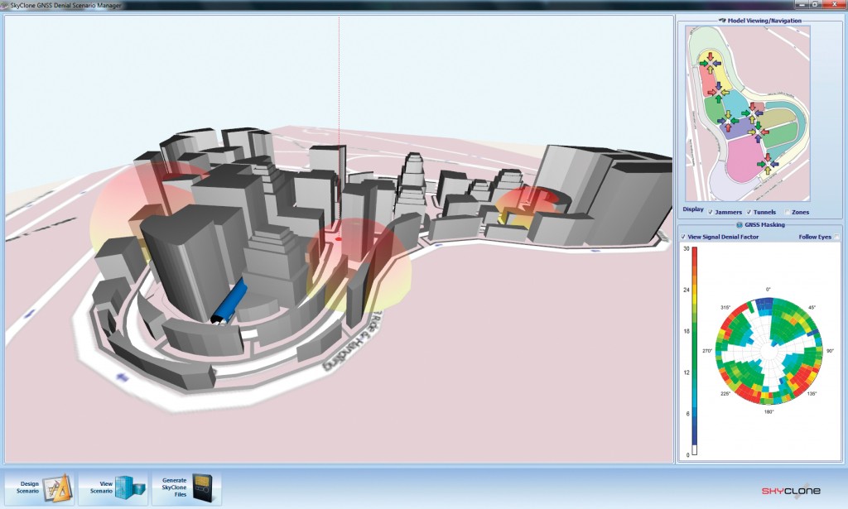848x509 pixels.
Task: Disable View Signal Denial Factor
Action: pos(682,237)
